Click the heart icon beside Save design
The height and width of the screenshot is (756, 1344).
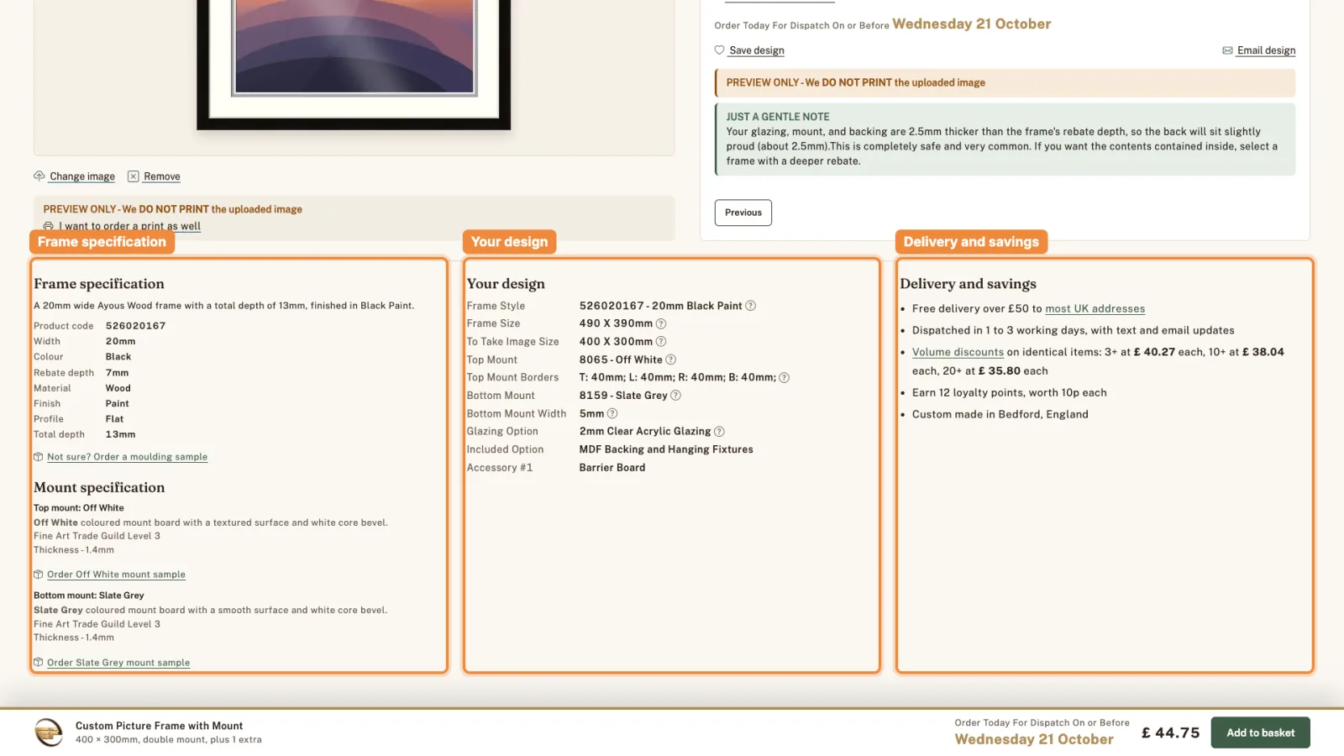coord(719,50)
